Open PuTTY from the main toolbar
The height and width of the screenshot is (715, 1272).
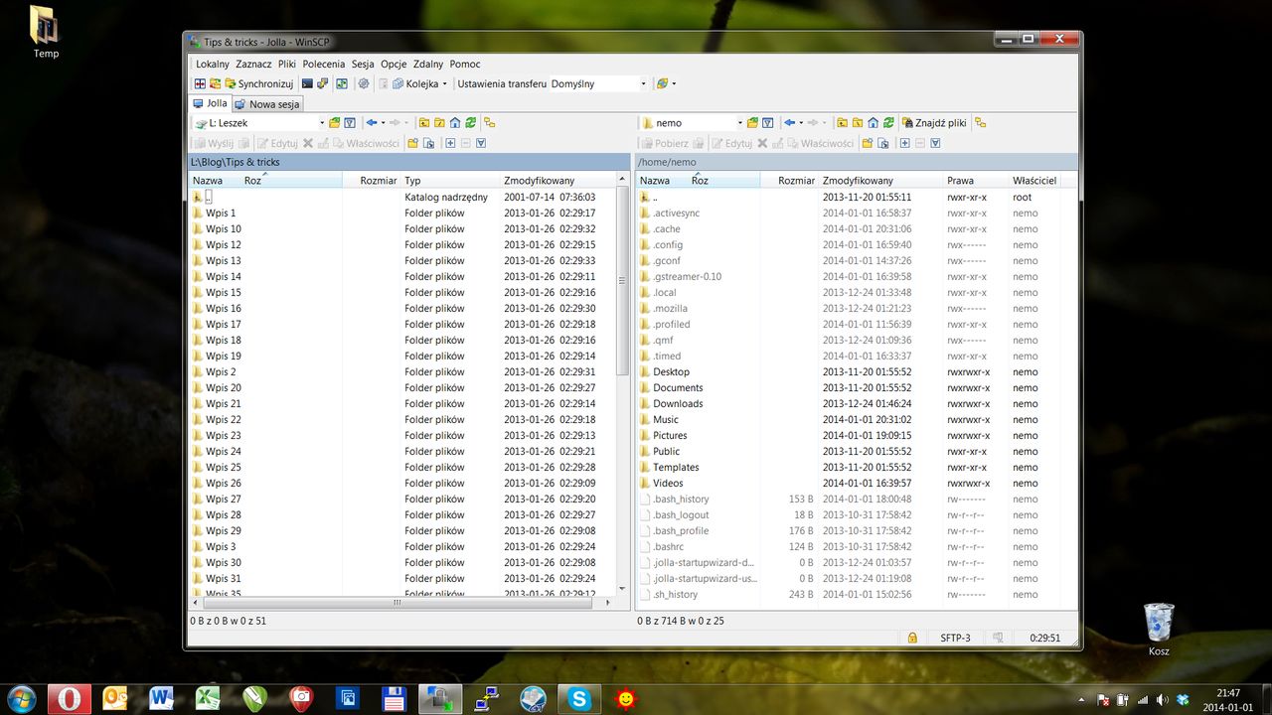pyautogui.click(x=322, y=83)
